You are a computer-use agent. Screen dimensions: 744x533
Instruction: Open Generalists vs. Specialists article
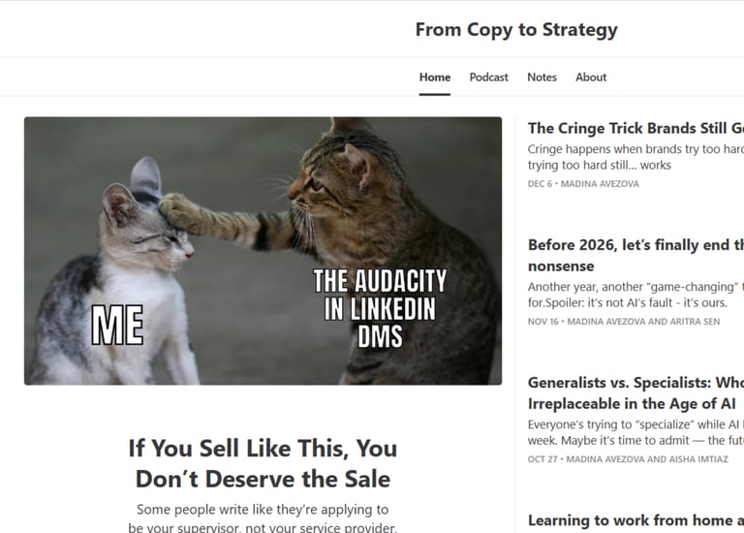(x=635, y=392)
